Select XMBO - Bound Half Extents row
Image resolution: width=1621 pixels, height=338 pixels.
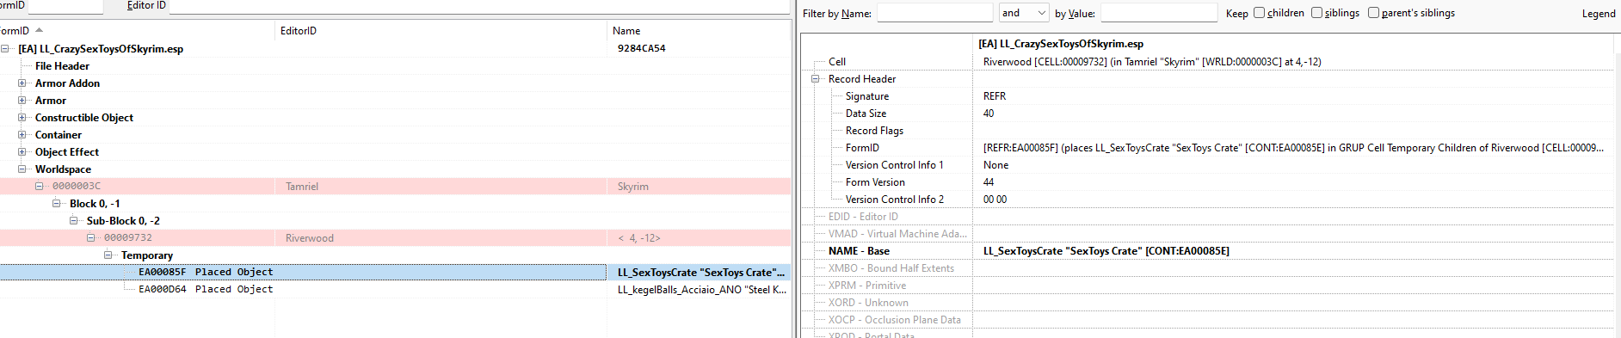click(x=1208, y=268)
